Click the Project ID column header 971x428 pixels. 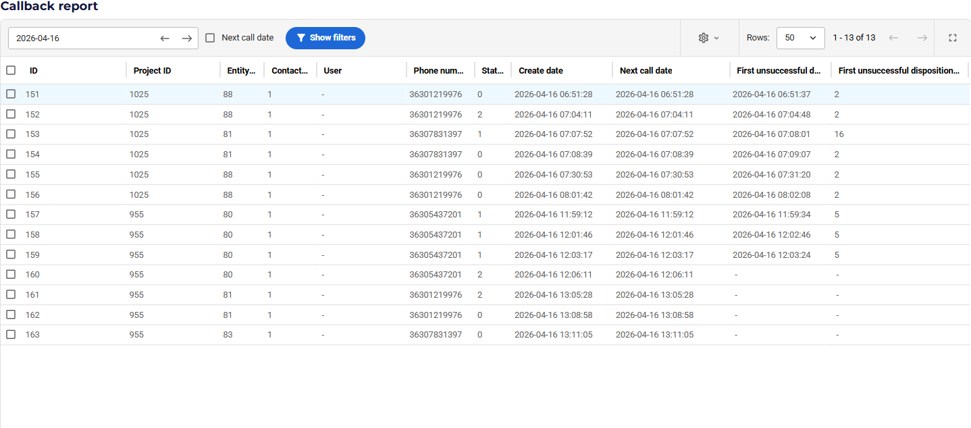coord(152,70)
